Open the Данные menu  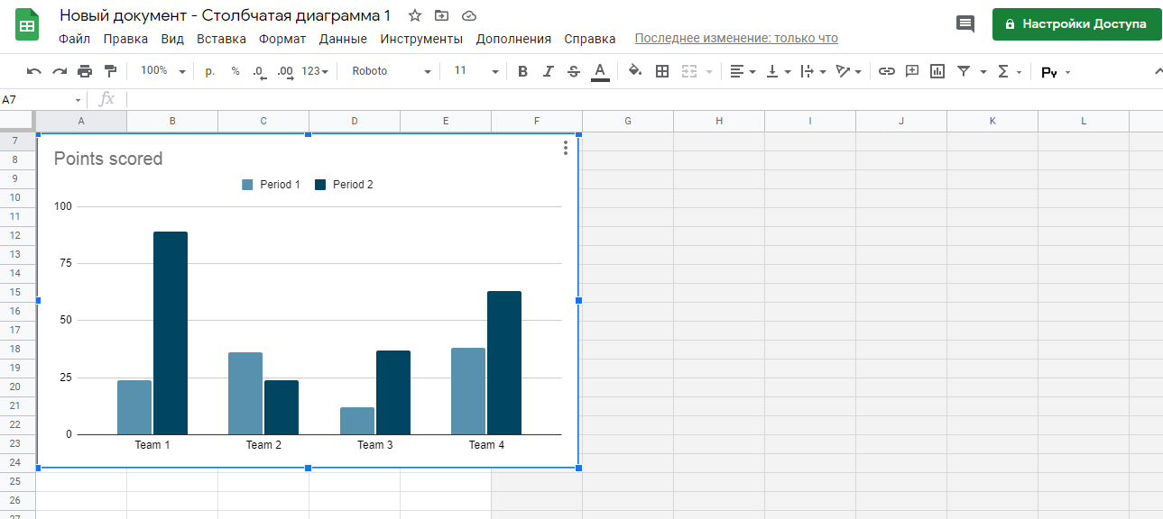pyautogui.click(x=343, y=39)
